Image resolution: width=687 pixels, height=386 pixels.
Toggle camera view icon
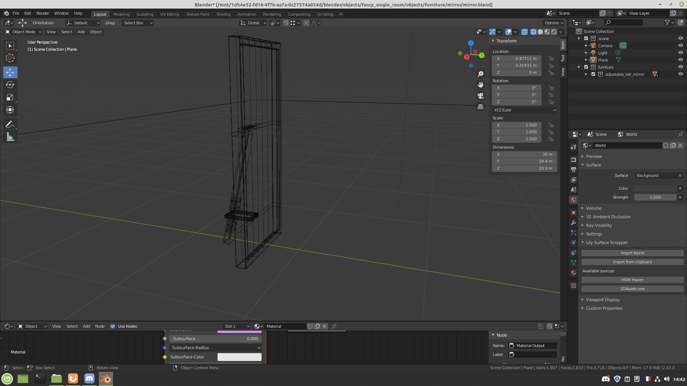pyautogui.click(x=481, y=96)
